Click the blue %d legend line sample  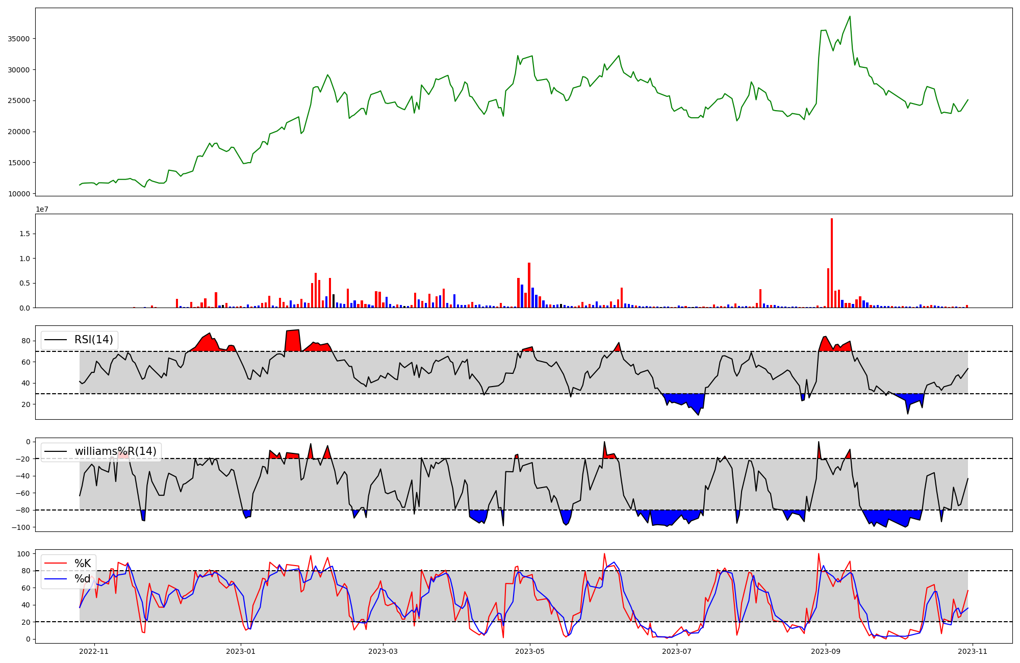click(56, 579)
